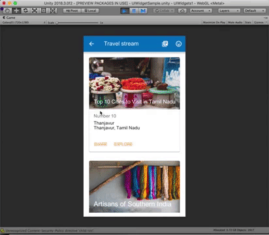Select the Rect transform tool
The width and height of the screenshot is (269, 235).
point(44,10)
